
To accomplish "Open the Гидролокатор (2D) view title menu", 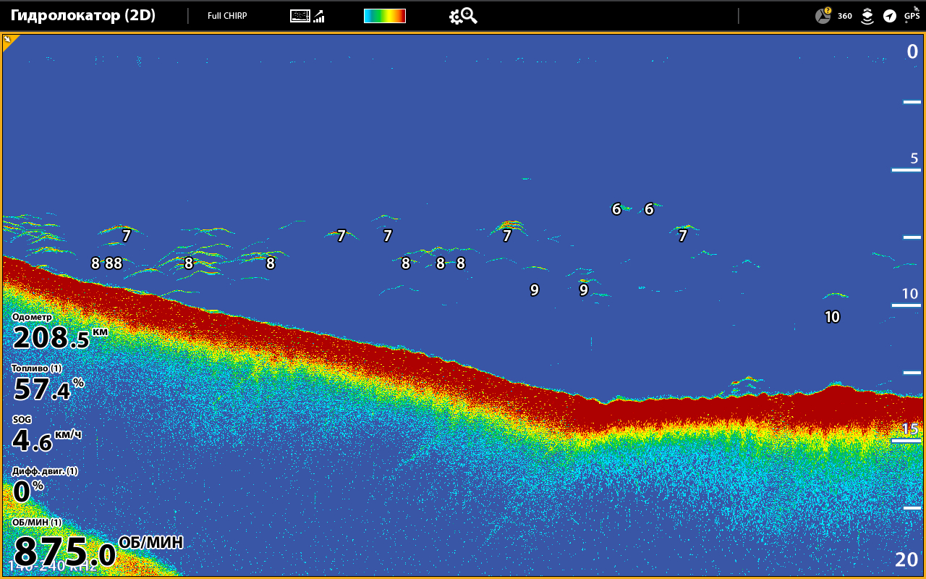I will (x=83, y=15).
